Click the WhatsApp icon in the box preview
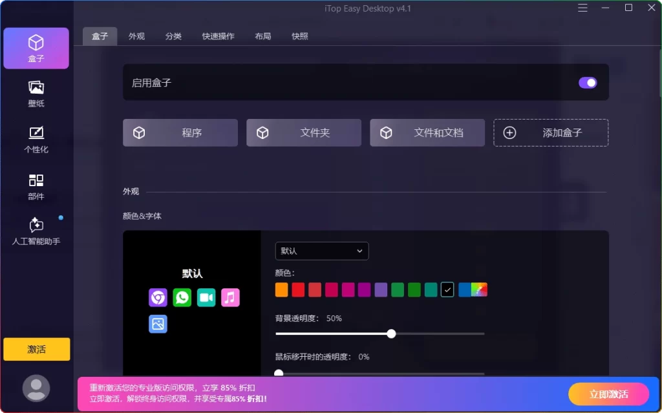This screenshot has width=662, height=413. click(x=182, y=298)
